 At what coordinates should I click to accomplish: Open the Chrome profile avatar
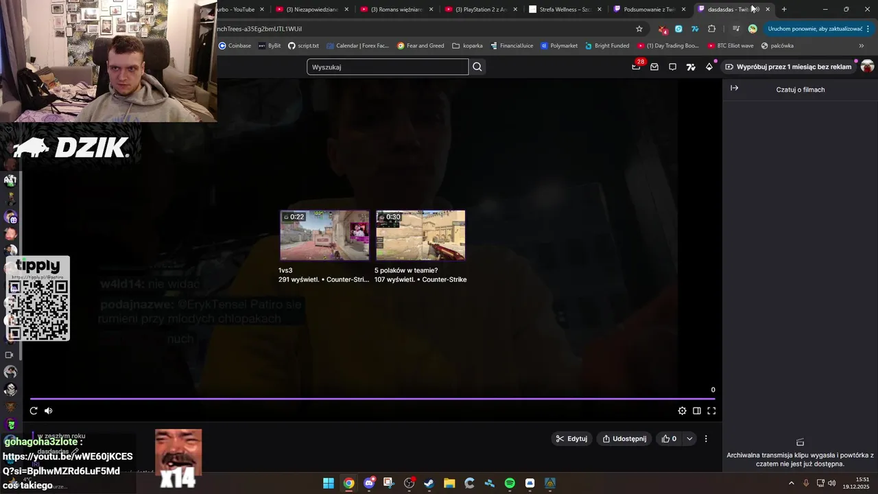(752, 29)
